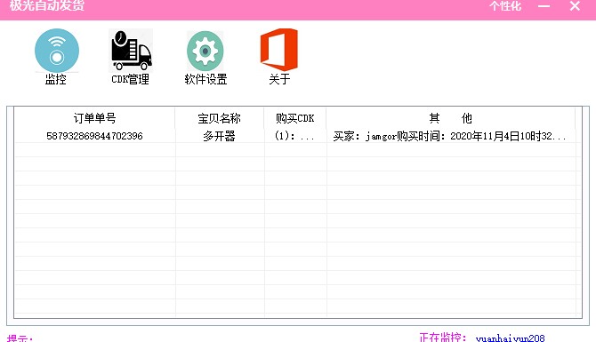Open the 监控 monitoring icon

point(57,51)
